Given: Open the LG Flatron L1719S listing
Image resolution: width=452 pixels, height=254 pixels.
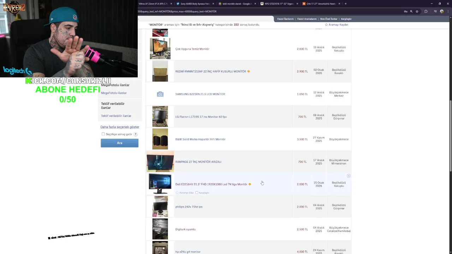Looking at the screenshot, I should [201, 117].
